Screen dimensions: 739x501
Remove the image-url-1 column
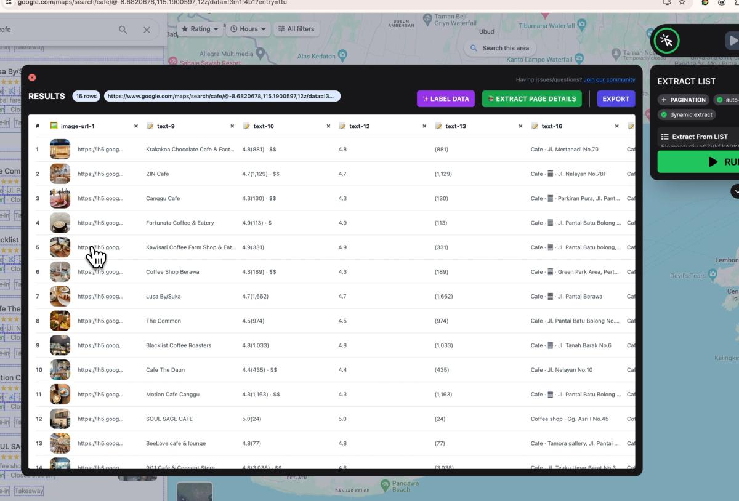(136, 126)
